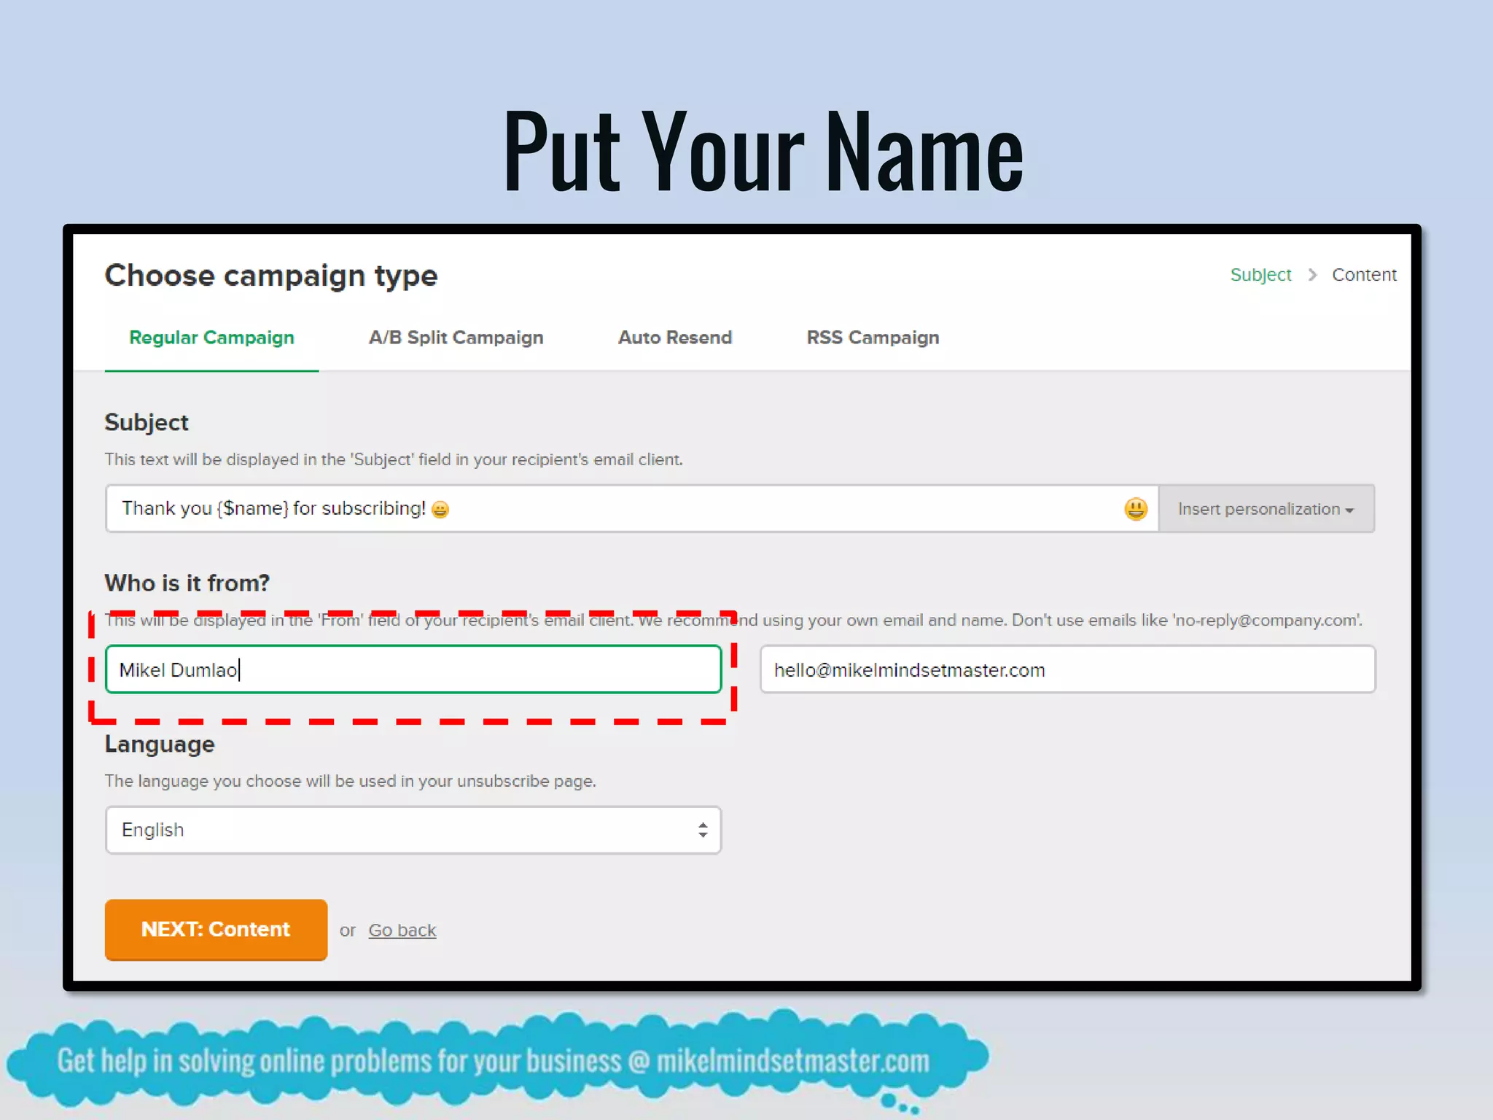Click the Content breadcrumb step
1493x1120 pixels.
click(1363, 275)
